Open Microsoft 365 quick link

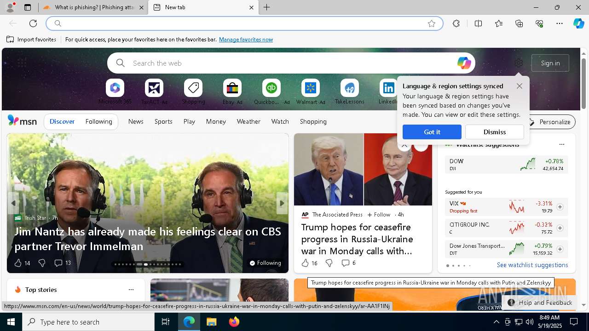click(x=115, y=92)
